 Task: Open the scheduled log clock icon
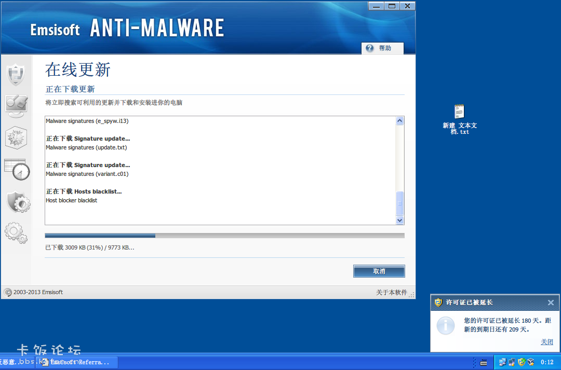coord(17,170)
